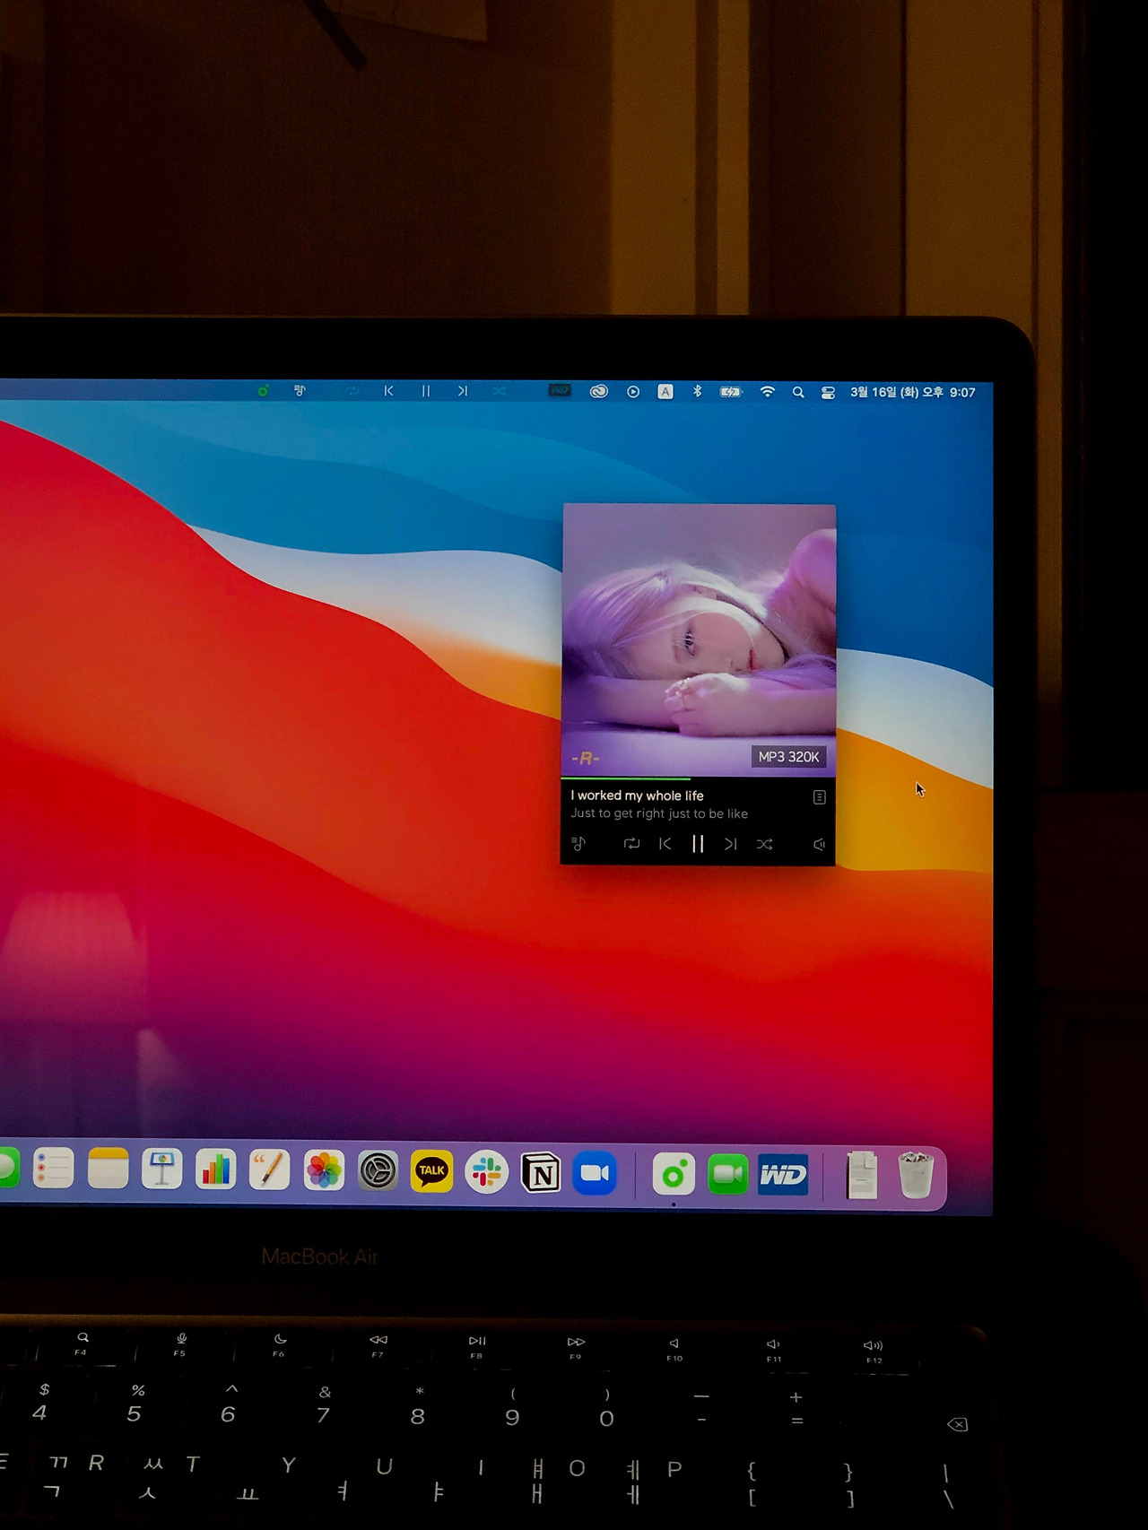
Task: Open Control Center
Action: tap(828, 392)
